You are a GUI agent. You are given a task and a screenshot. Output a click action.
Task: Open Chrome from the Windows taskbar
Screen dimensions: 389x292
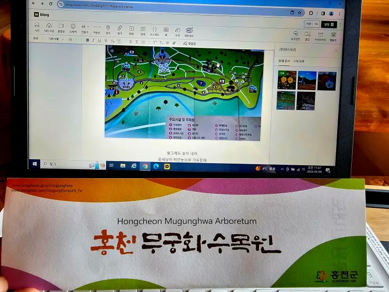pos(145,165)
